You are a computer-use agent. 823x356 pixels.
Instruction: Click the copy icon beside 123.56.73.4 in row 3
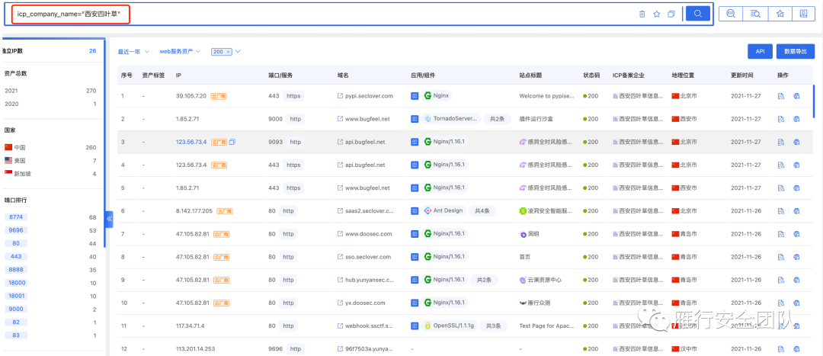232,142
